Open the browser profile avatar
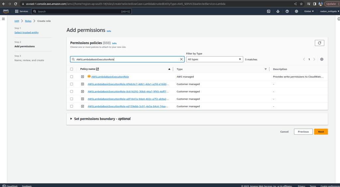Screen dimensions: 340x187 pyautogui.click(x=320, y=4)
